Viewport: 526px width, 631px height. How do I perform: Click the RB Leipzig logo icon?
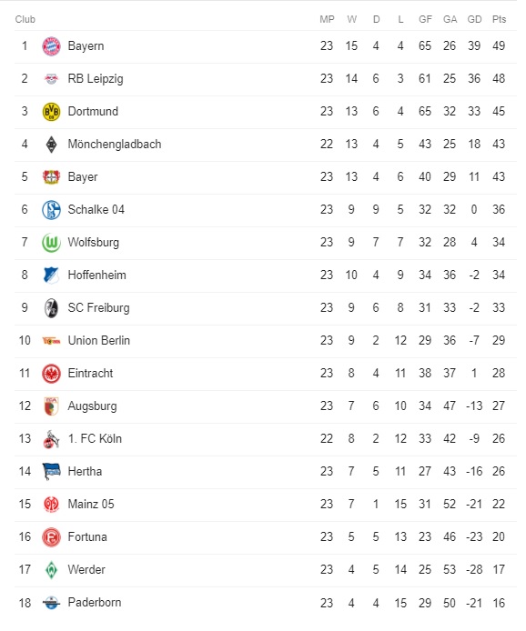pyautogui.click(x=51, y=79)
